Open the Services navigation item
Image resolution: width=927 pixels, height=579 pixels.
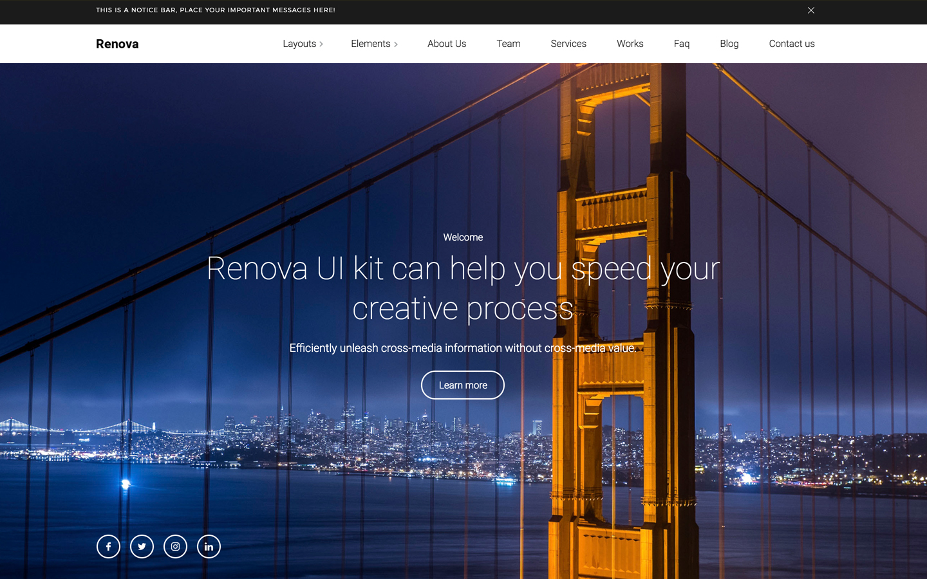pyautogui.click(x=568, y=43)
